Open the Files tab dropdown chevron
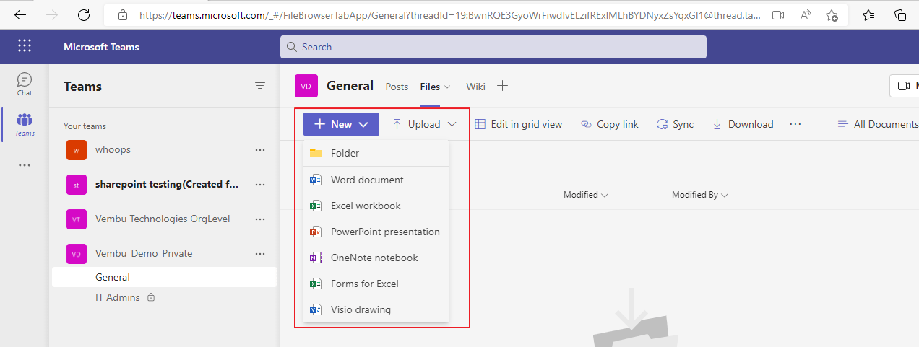The height and width of the screenshot is (347, 919). [447, 87]
